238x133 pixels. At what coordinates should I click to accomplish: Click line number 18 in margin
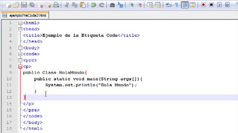[9, 129]
